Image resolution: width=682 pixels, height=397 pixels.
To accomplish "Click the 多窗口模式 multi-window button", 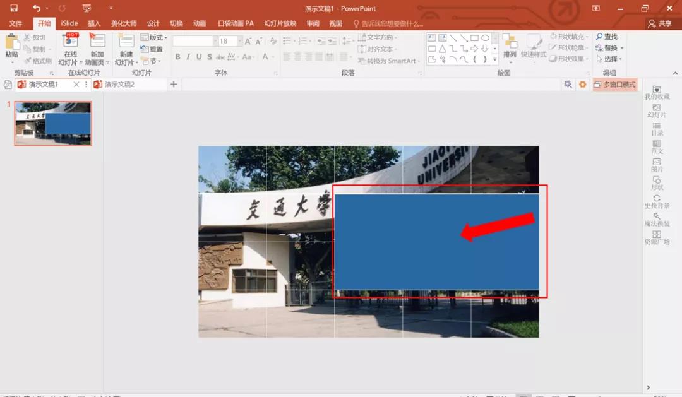I will point(615,85).
